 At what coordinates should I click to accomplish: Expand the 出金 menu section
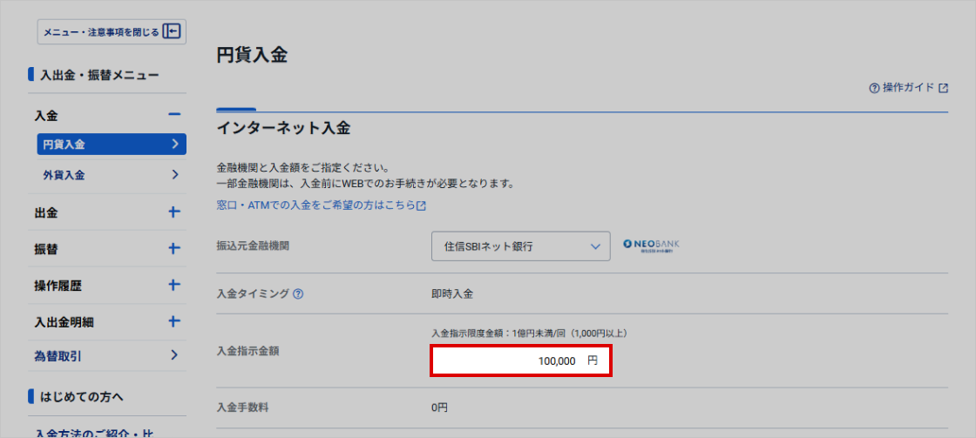click(174, 212)
